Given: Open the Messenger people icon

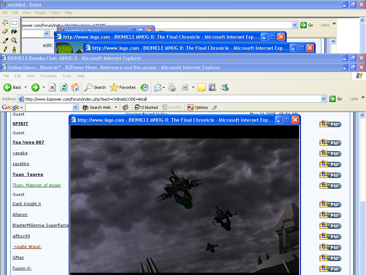Looking at the screenshot, I should [x=224, y=87].
